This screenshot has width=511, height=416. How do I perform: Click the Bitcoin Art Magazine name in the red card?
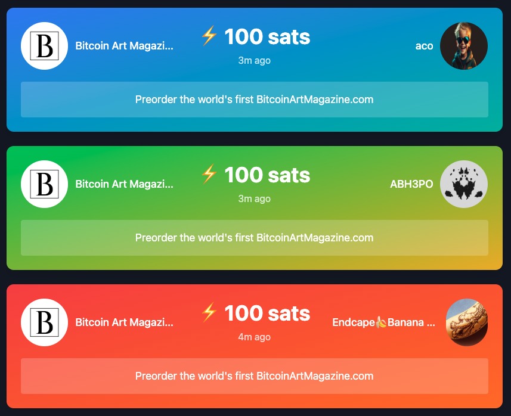click(124, 322)
